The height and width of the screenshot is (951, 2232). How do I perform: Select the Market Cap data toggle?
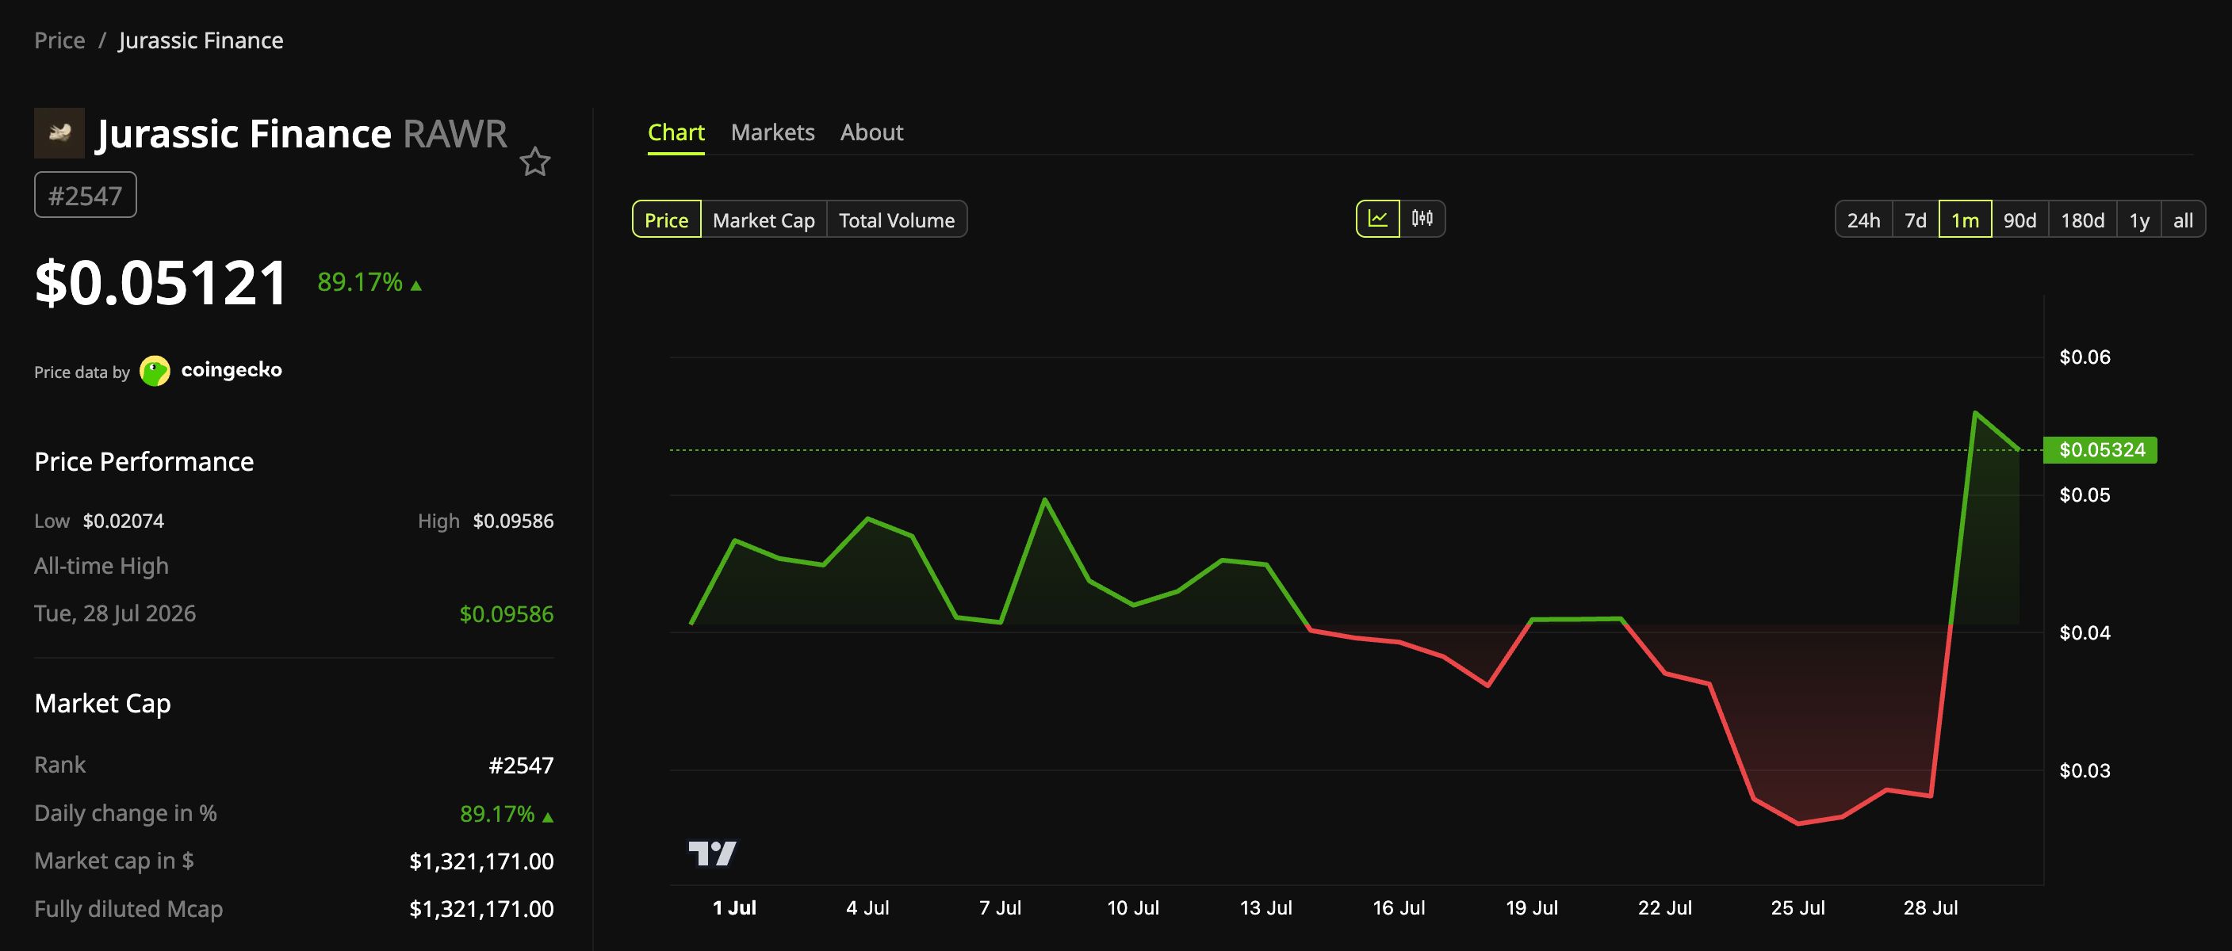point(764,220)
